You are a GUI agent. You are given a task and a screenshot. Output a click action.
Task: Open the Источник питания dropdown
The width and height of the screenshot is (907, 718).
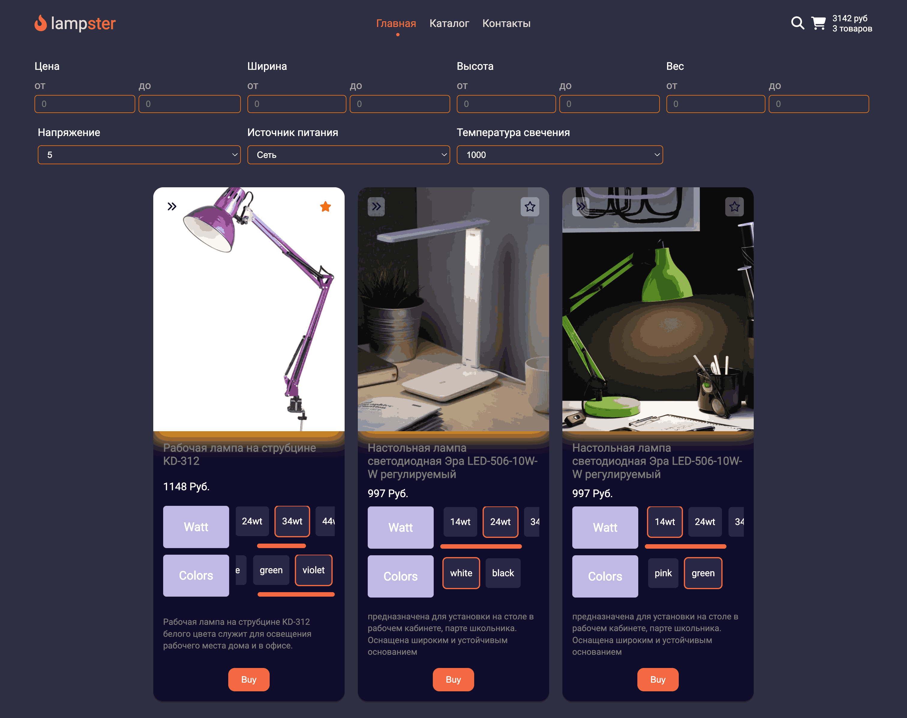click(348, 155)
